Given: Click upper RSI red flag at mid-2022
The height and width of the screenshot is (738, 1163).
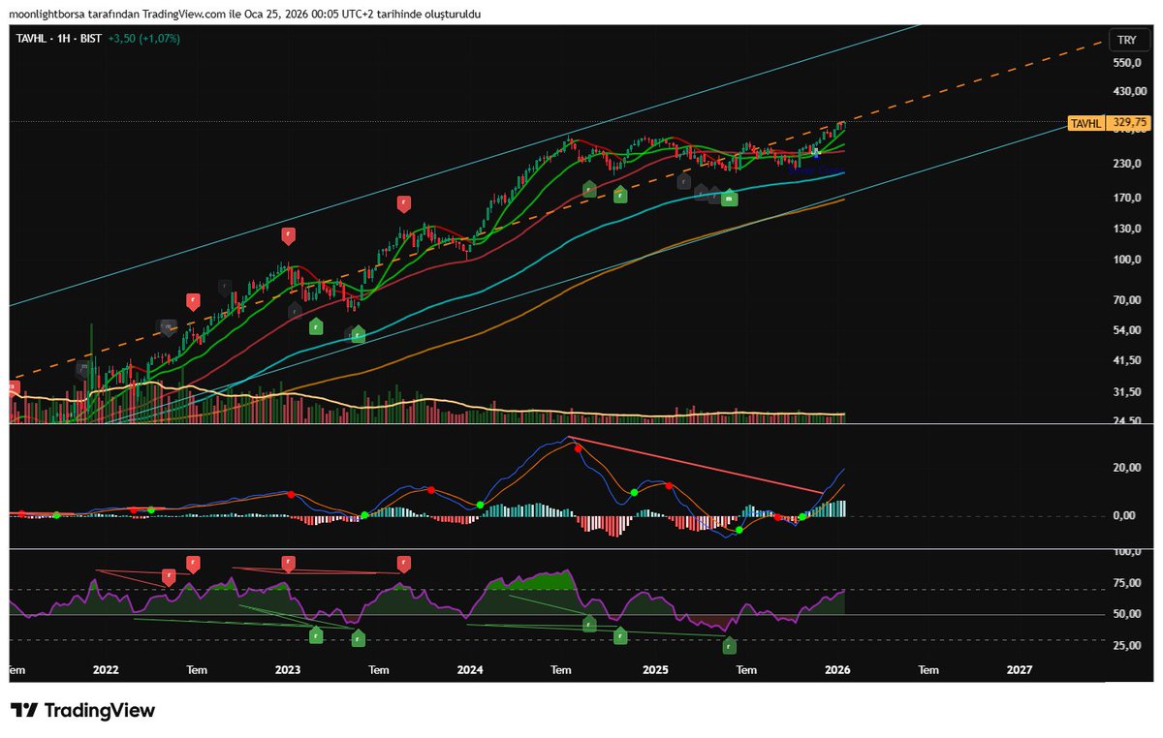Looking at the screenshot, I should 193,563.
